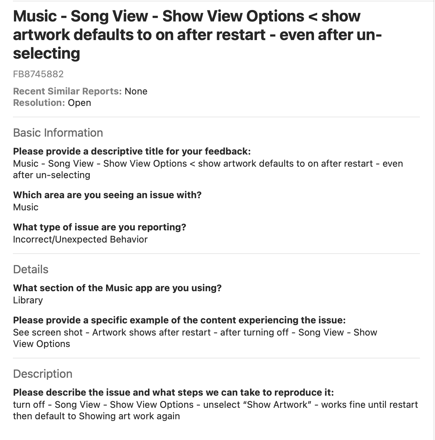Click the question about which area
The image size is (435, 440).
(x=107, y=195)
